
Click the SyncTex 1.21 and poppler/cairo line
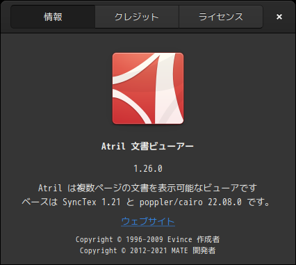tap(146, 202)
